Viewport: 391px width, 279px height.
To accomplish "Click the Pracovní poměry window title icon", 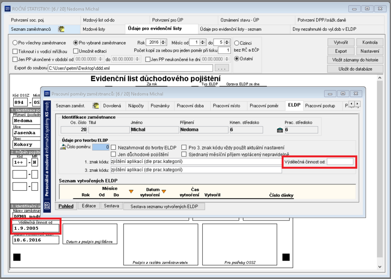I will [x=47, y=94].
